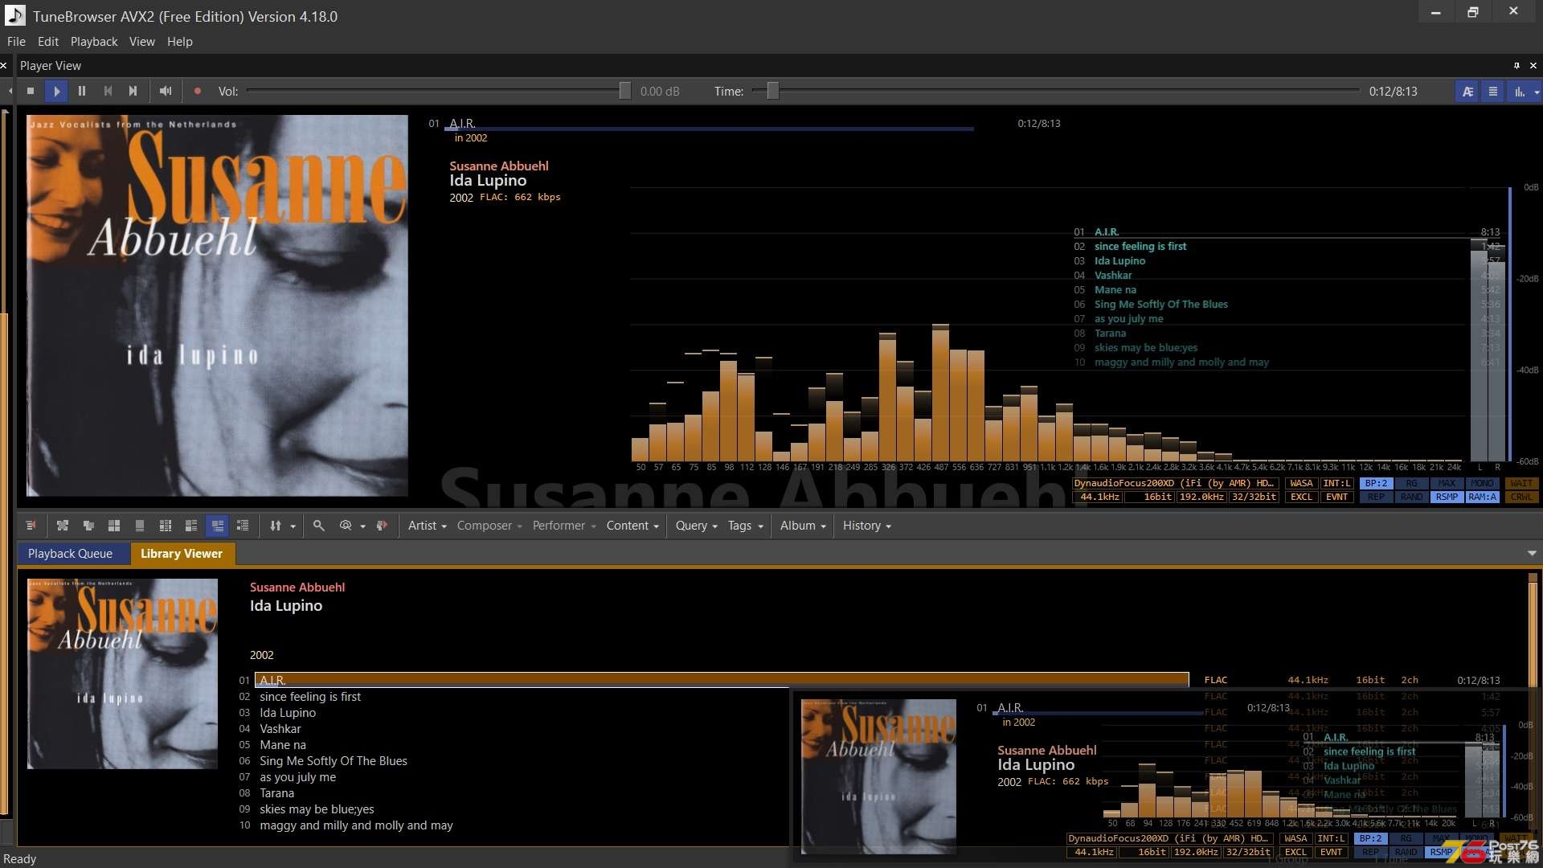Click the WASA output mode button

pyautogui.click(x=1301, y=484)
